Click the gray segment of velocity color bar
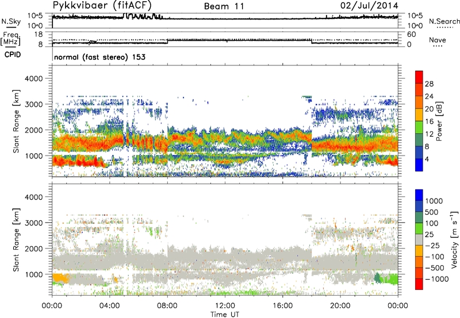The image size is (460, 318). coord(419,239)
